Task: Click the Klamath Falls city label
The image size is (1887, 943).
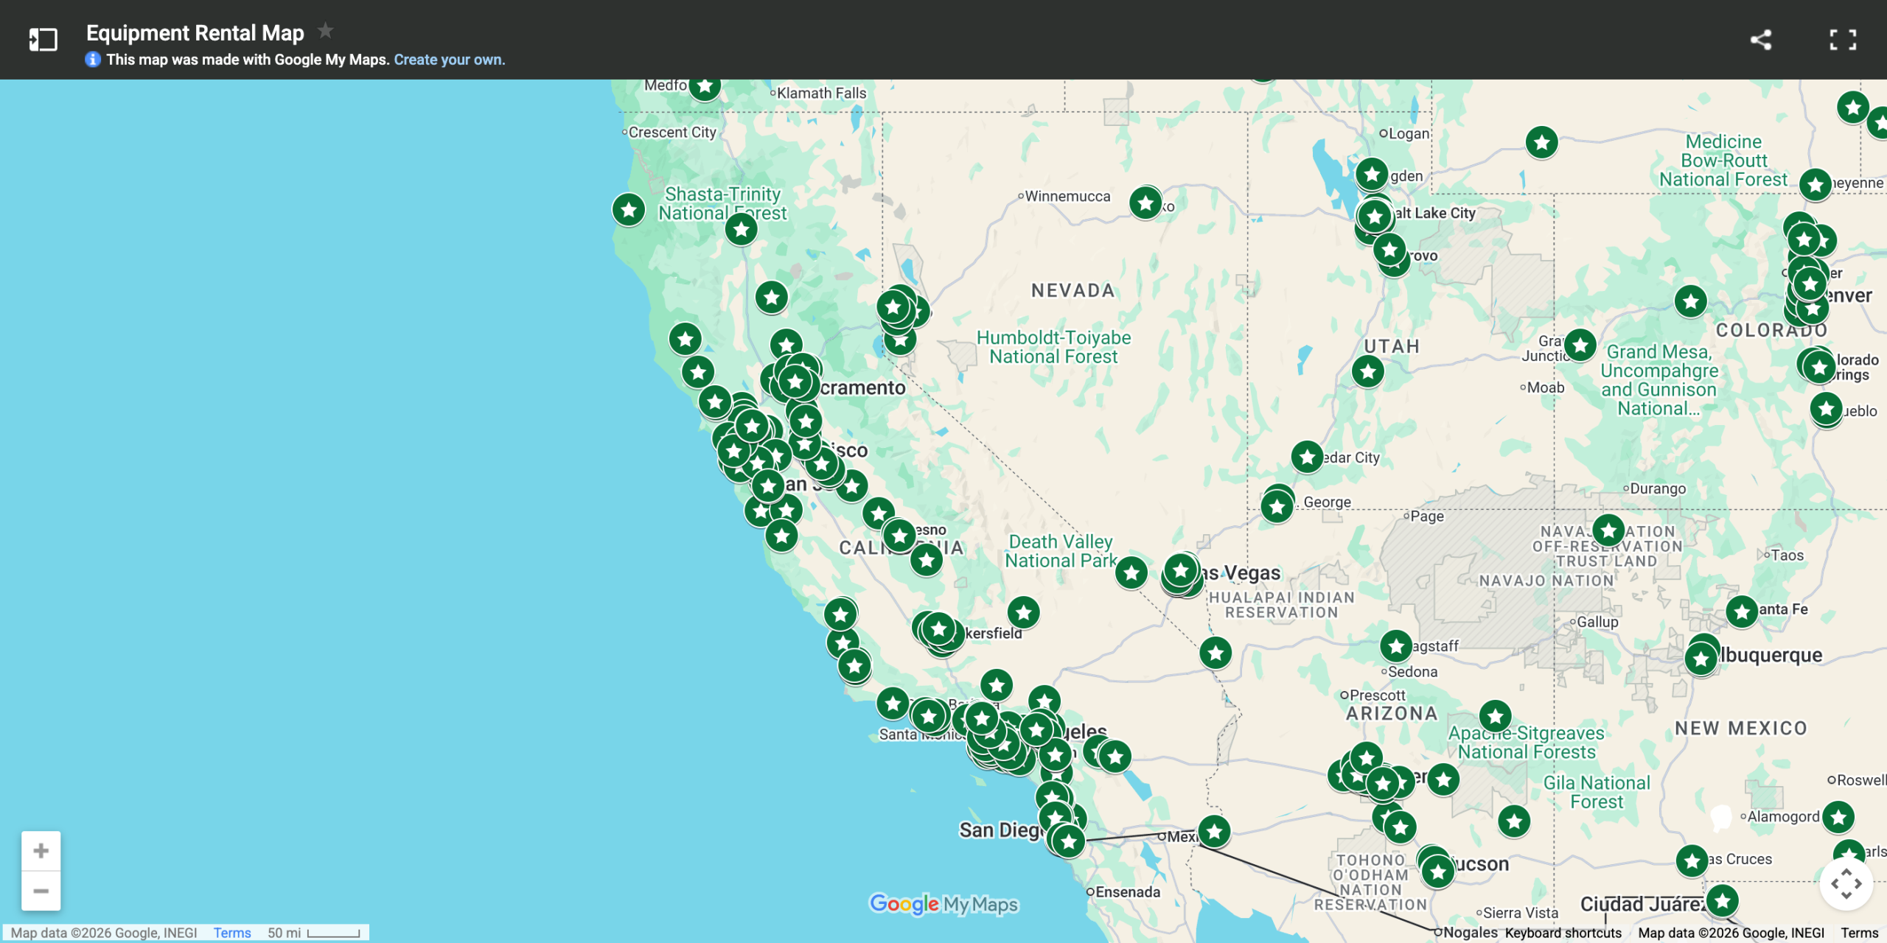Action: 821,93
